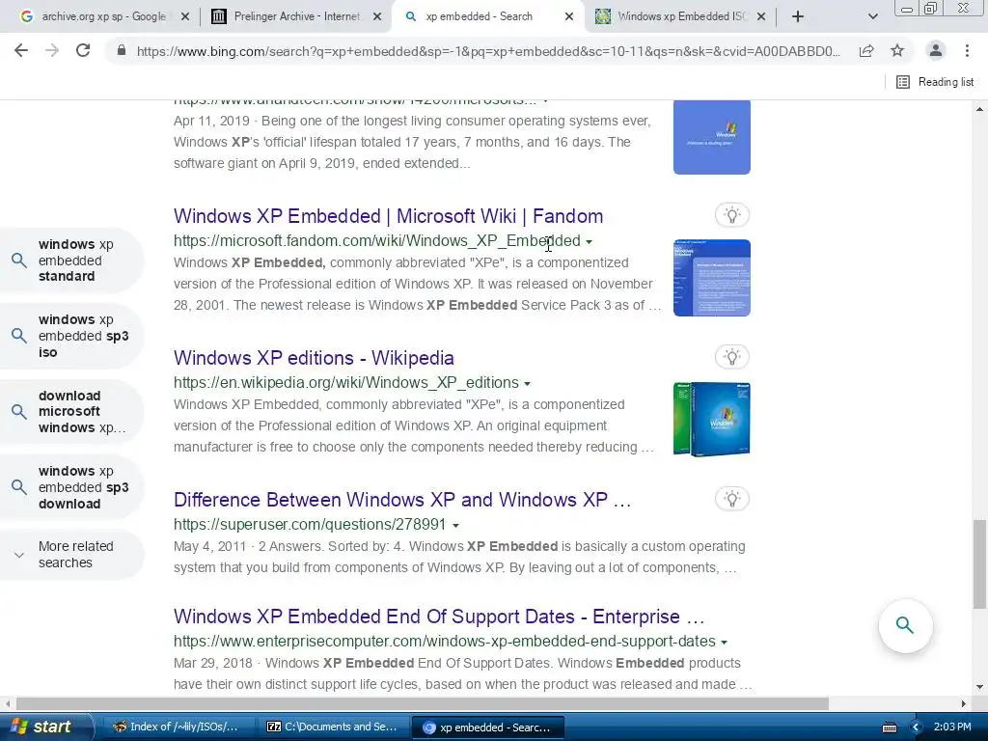The width and height of the screenshot is (988, 741).
Task: Search windows xp embedded sp3 download suggestion
Action: 70,487
